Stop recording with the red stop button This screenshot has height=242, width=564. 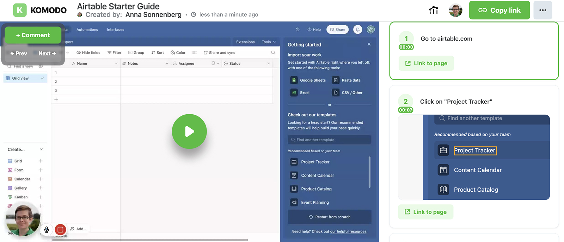tap(60, 230)
